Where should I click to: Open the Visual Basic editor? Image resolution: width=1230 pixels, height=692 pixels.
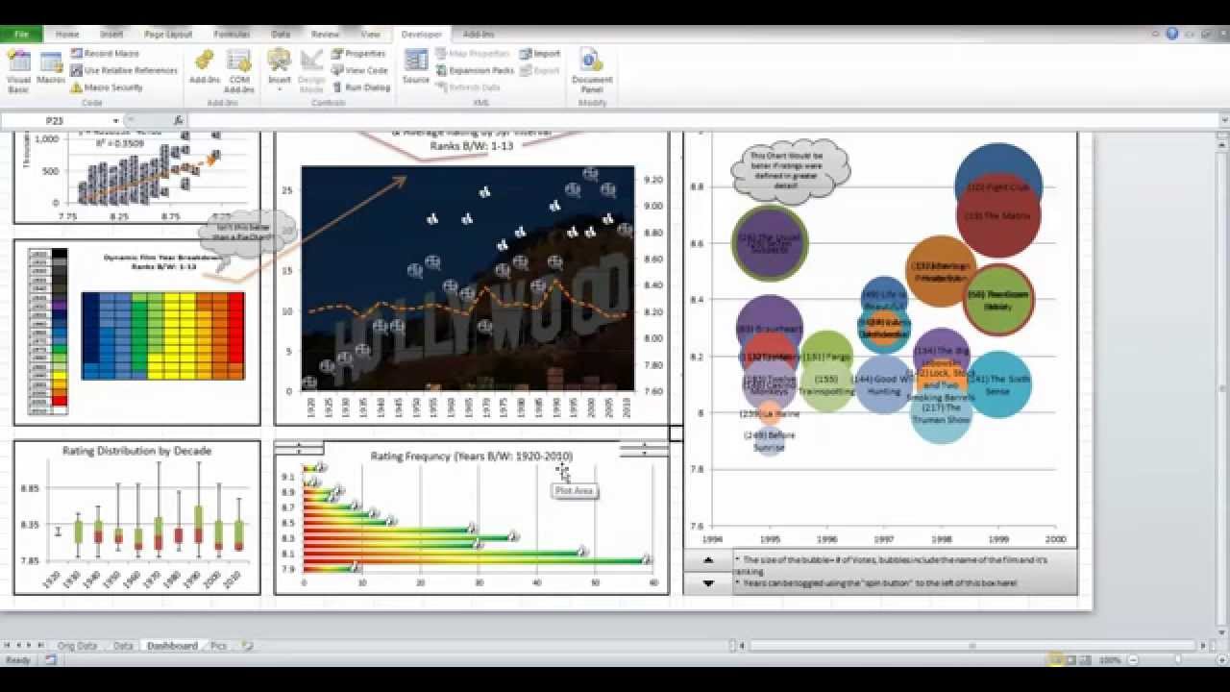[x=18, y=72]
